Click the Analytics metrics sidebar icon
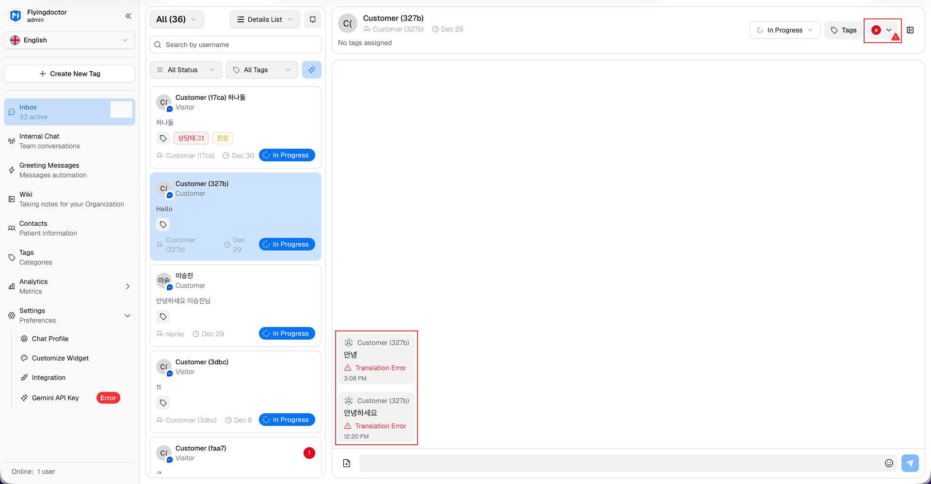The height and width of the screenshot is (484, 931). (x=11, y=286)
